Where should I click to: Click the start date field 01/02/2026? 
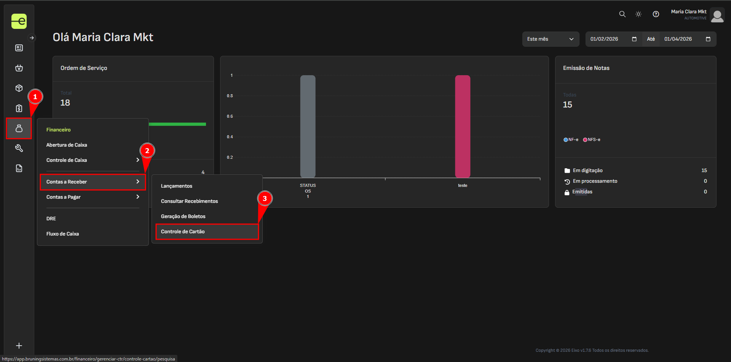pos(609,39)
